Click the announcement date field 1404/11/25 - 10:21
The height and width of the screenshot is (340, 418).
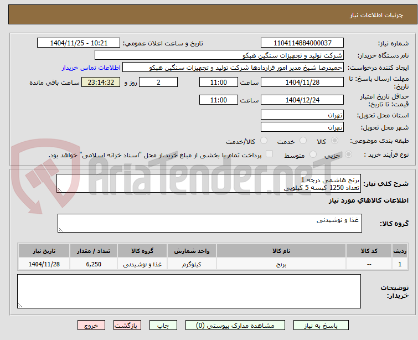pos(79,43)
